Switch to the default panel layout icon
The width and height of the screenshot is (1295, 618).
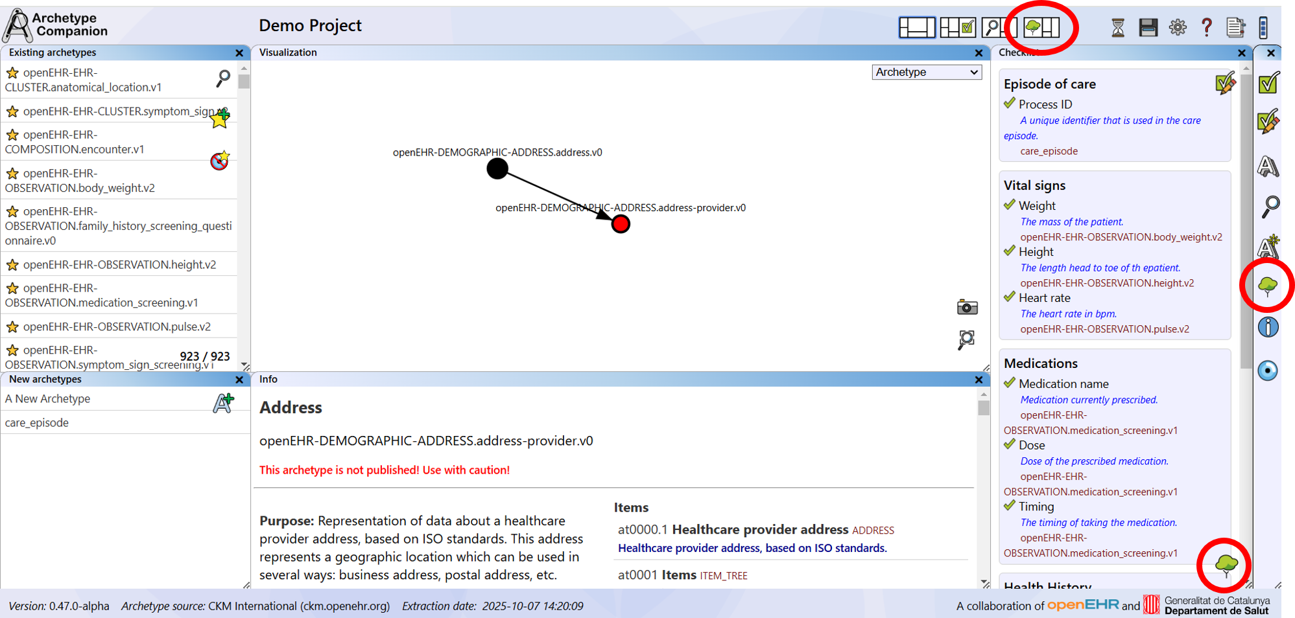pyautogui.click(x=916, y=27)
